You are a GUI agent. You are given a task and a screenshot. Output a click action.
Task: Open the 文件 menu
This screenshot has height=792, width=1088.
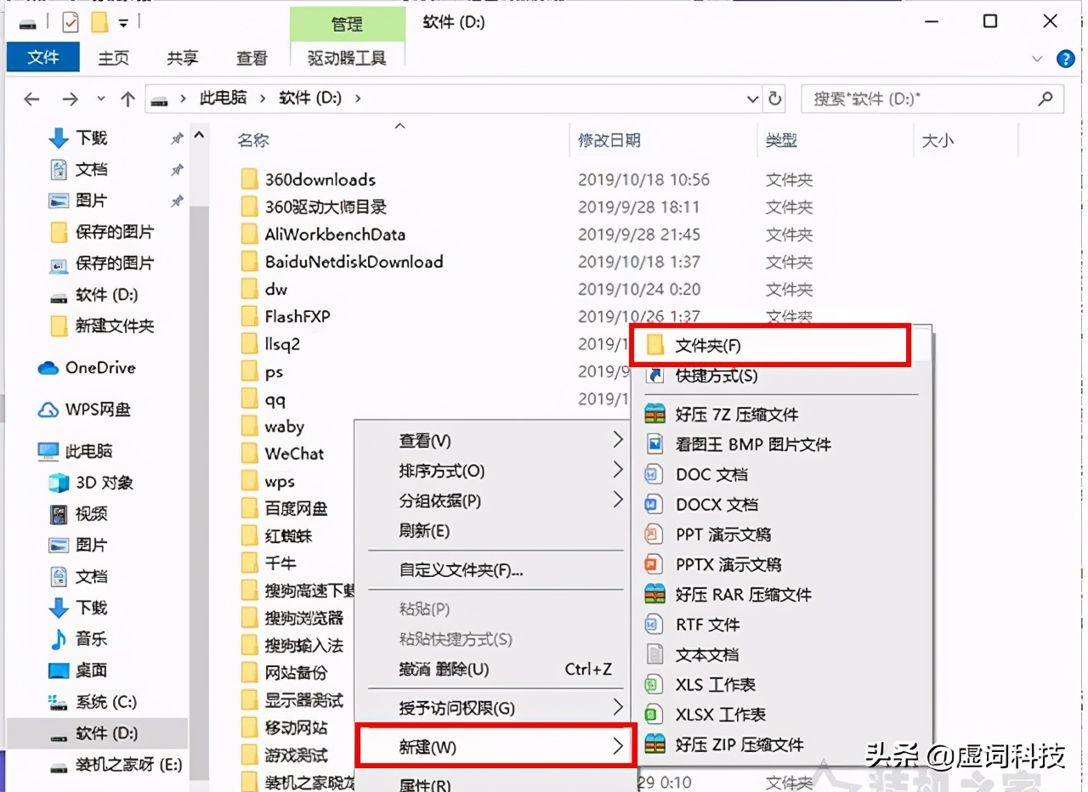point(42,58)
